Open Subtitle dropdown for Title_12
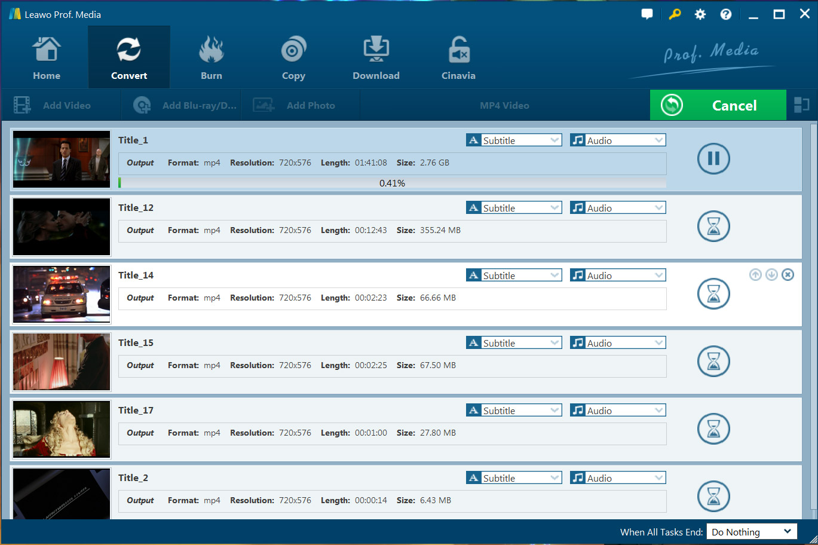Image resolution: width=818 pixels, height=545 pixels. click(514, 208)
